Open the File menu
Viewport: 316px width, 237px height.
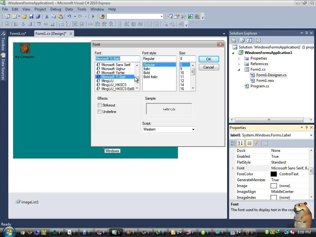point(5,9)
